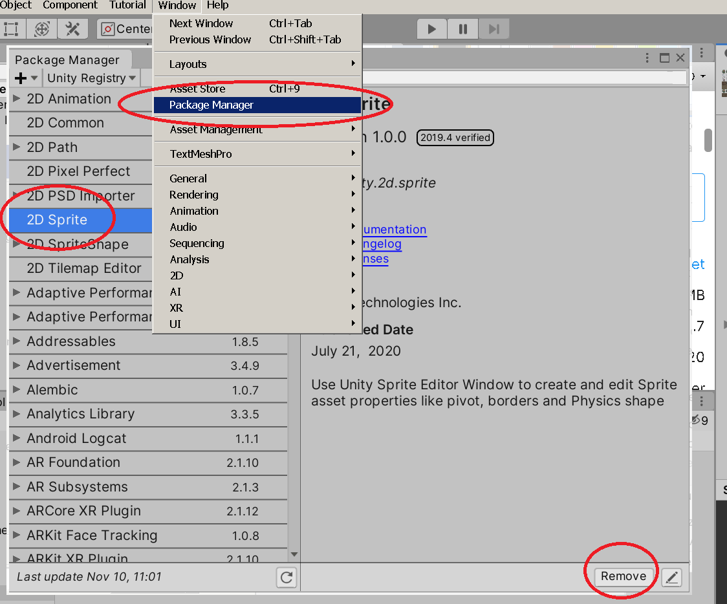Viewport: 727px width, 604px height.
Task: Open the Sequencing submenu
Action: pos(257,243)
